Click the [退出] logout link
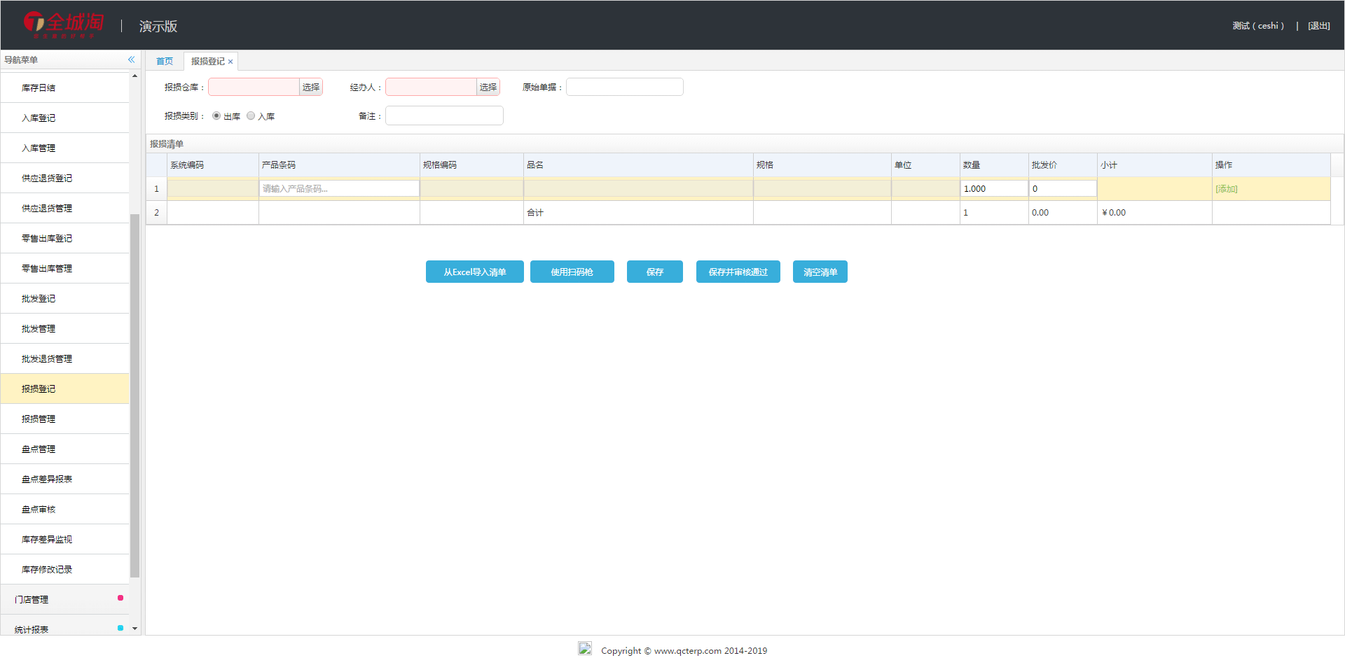The image size is (1345, 665). [1318, 26]
